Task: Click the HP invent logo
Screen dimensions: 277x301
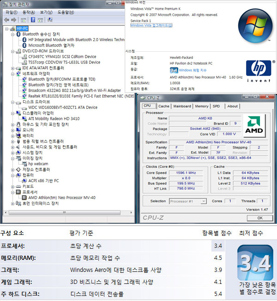Action: [259, 71]
